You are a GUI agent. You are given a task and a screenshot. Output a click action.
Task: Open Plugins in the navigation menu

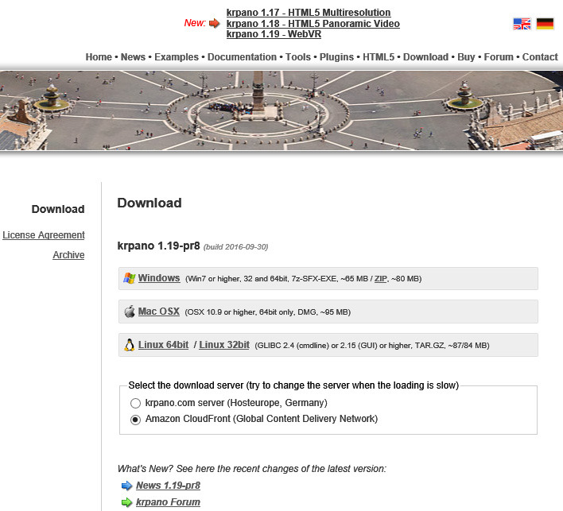tap(336, 57)
